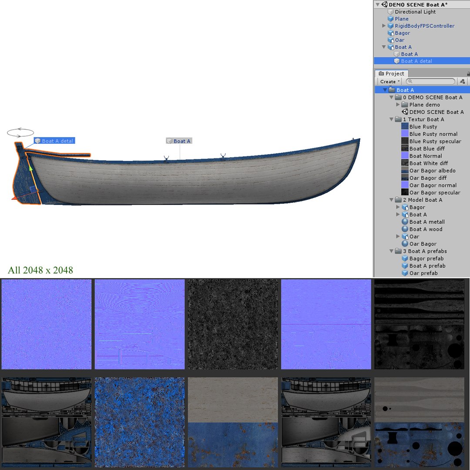Select the Boat A detal object in hierarchy
The height and width of the screenshot is (470, 470).
pyautogui.click(x=422, y=61)
